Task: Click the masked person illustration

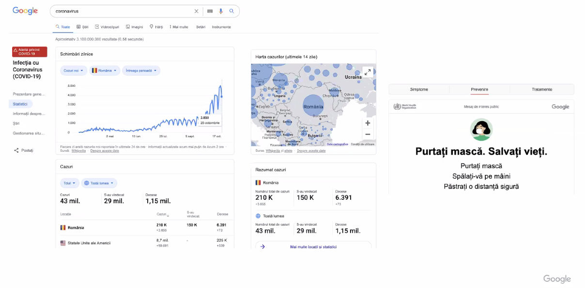Action: 481,130
